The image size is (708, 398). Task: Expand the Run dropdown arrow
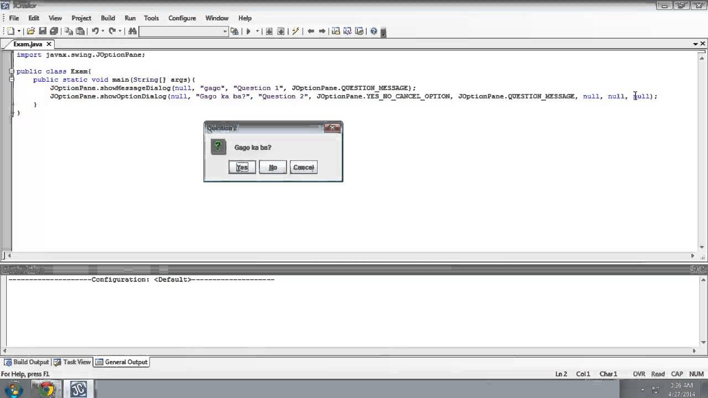[x=257, y=32]
